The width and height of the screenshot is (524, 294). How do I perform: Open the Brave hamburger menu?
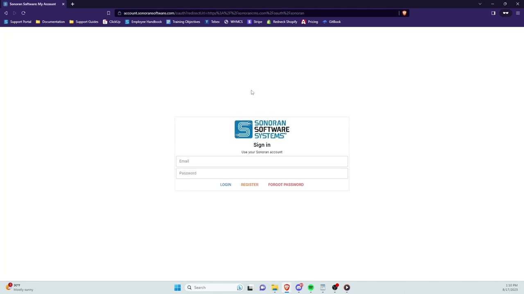click(x=518, y=13)
